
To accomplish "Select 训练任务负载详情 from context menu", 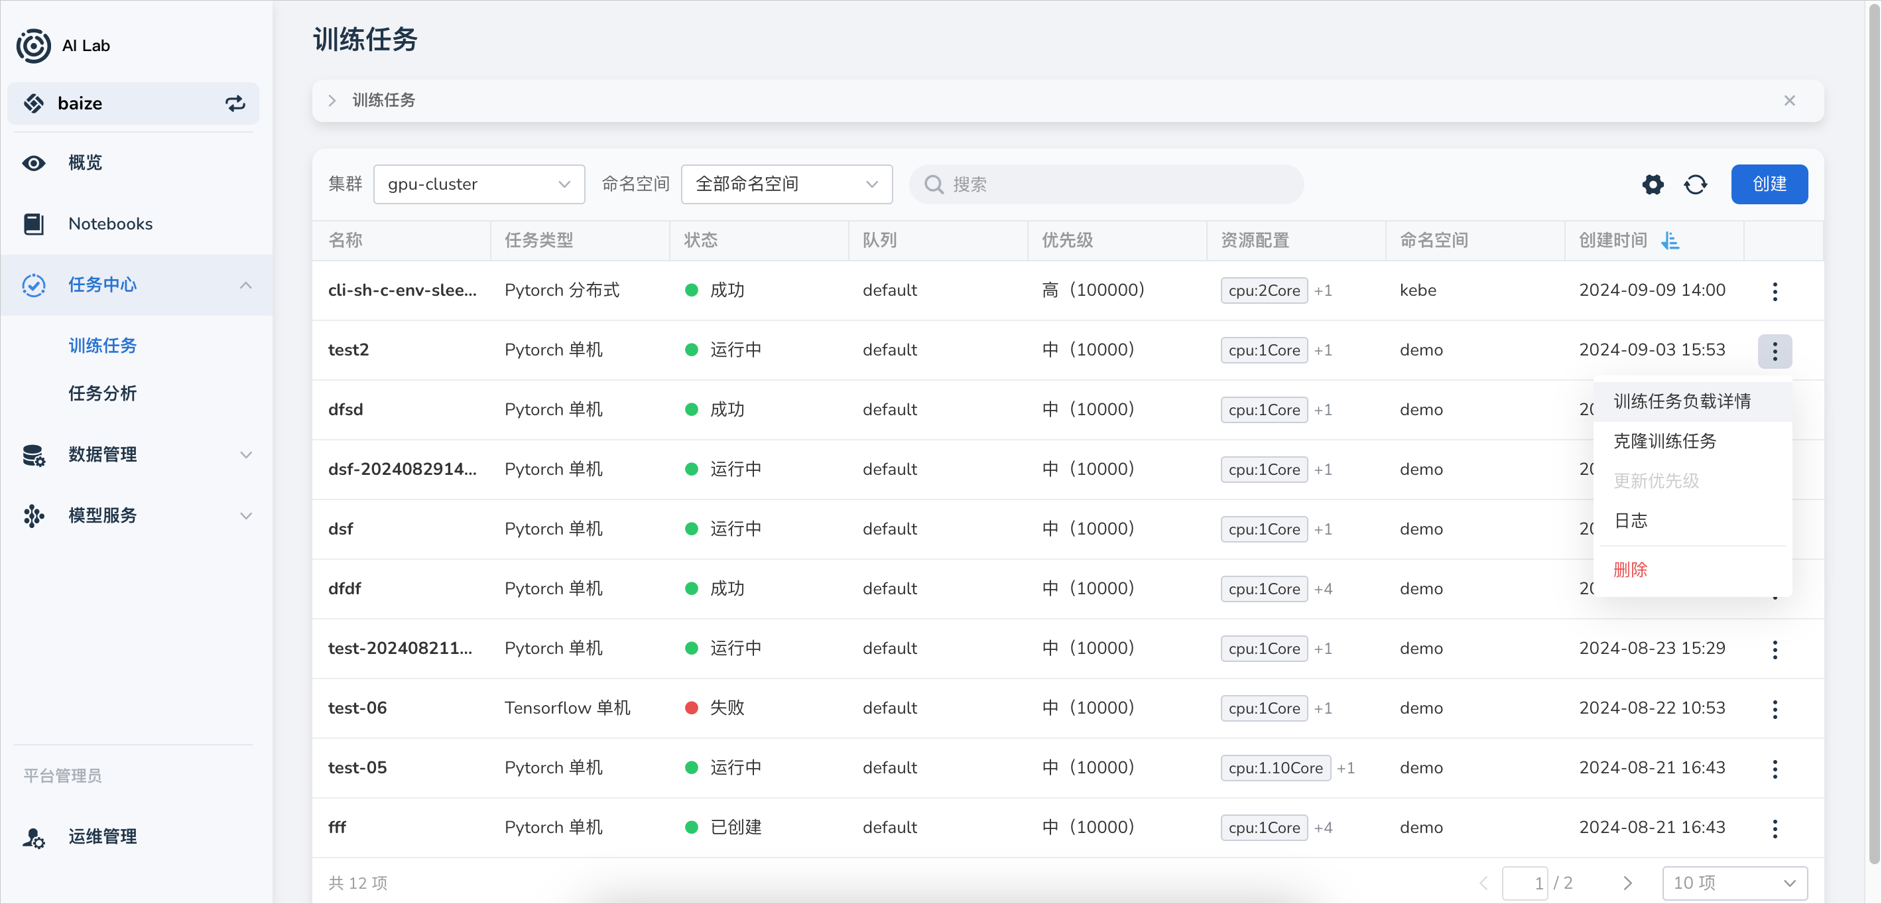I will point(1692,401).
